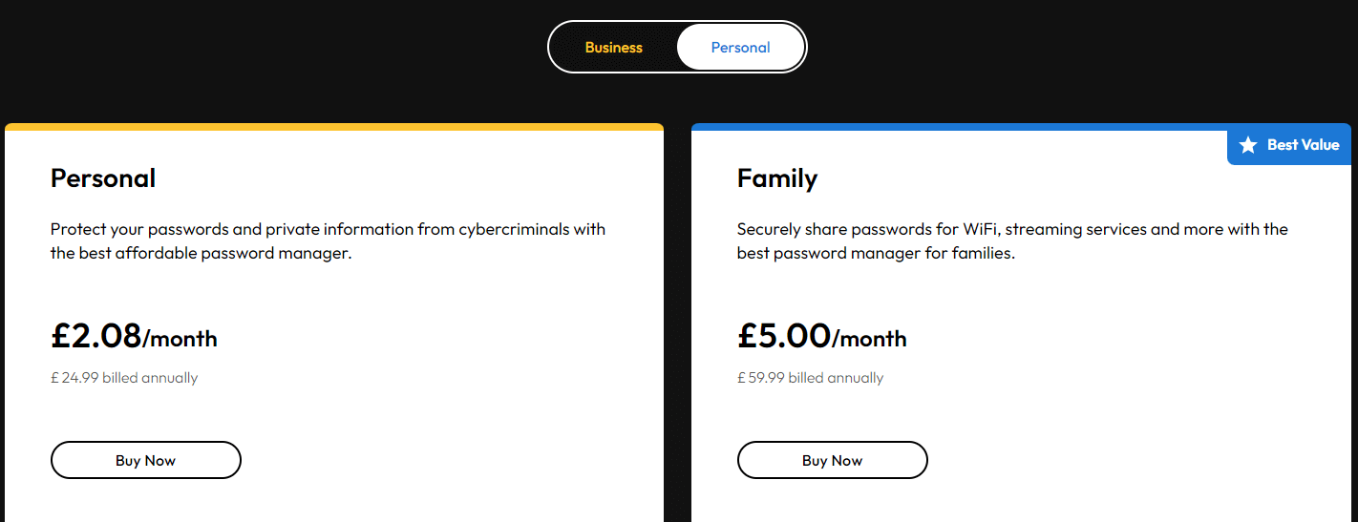
Task: Click the Family plan card heading
Action: pos(777,178)
